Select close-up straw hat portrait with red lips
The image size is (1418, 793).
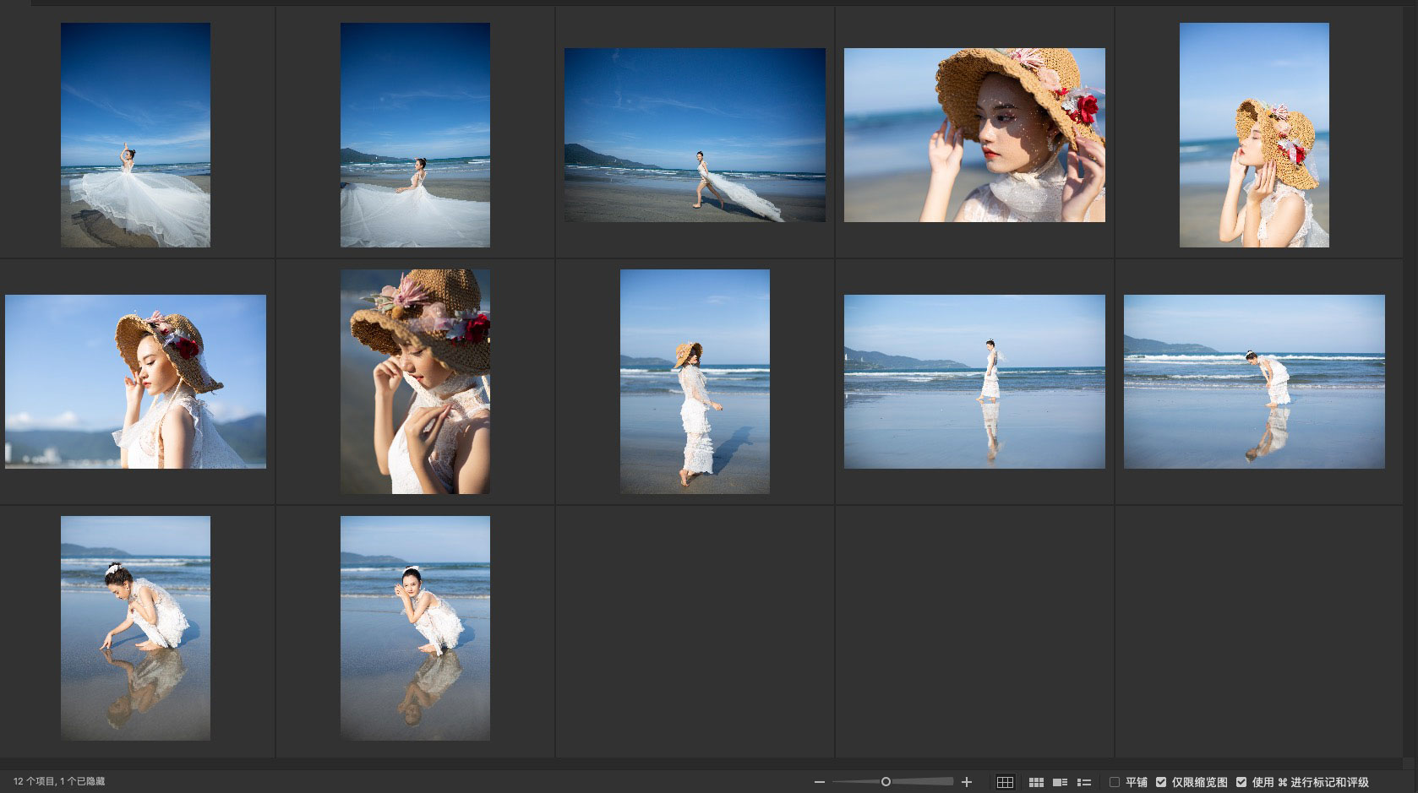coord(974,135)
